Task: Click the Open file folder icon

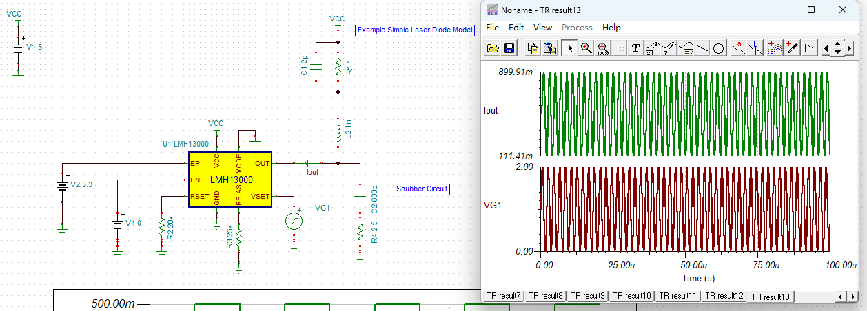Action: (493, 48)
